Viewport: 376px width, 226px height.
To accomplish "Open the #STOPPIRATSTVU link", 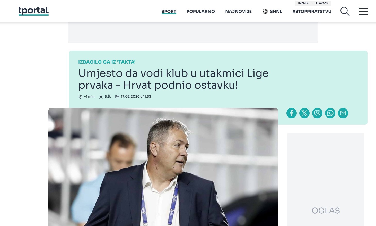I will click(312, 11).
